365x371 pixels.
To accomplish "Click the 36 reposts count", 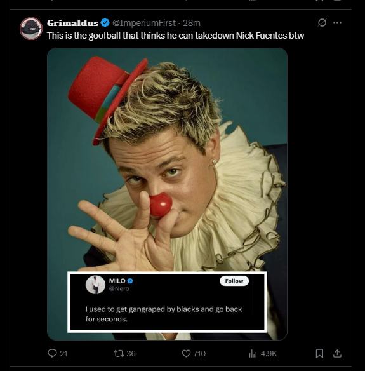I will [x=131, y=353].
